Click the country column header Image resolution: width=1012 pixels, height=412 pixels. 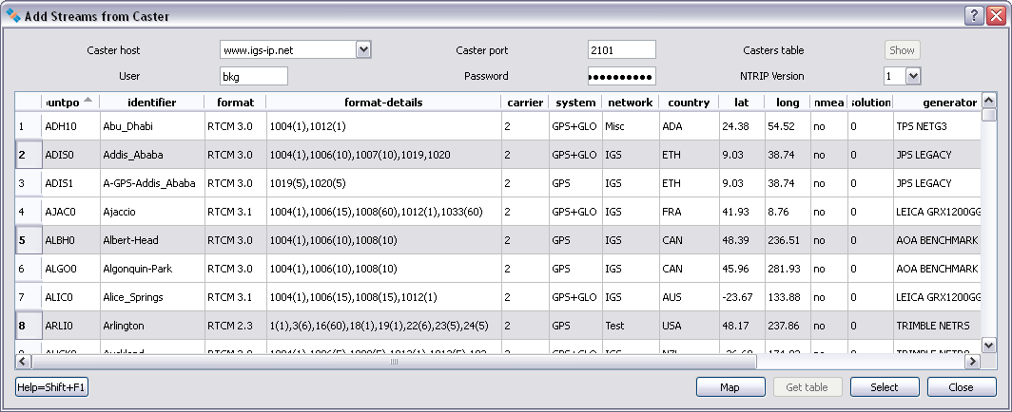tap(689, 102)
